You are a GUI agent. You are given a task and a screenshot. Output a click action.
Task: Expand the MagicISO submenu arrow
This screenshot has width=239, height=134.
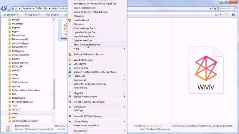pos(124,93)
